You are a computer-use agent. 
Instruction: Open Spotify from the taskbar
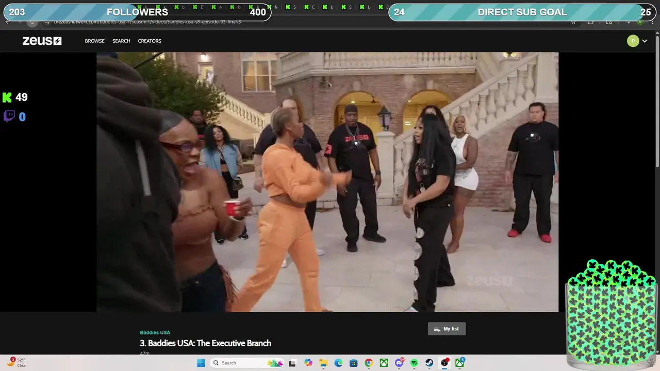pos(414,363)
